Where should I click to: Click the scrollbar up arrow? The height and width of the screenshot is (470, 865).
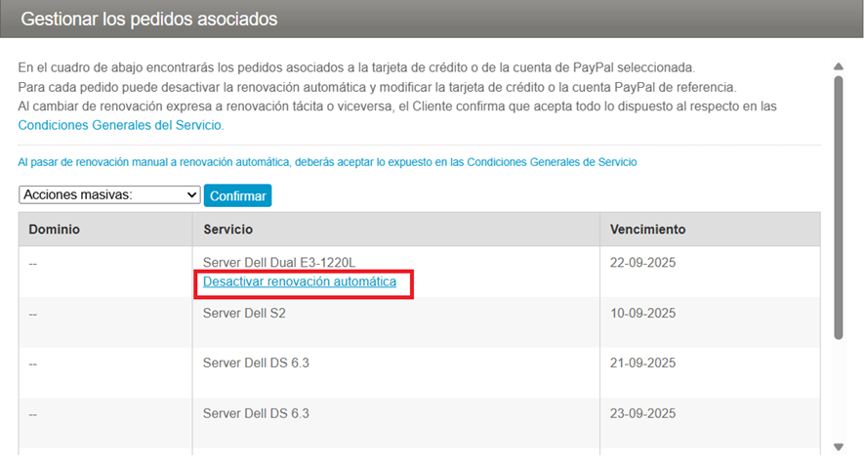pos(839,66)
